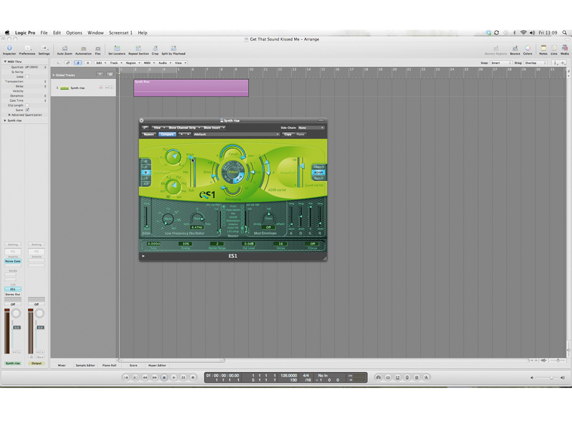Click the Stop transport button
The image size is (572, 424).
[164, 377]
